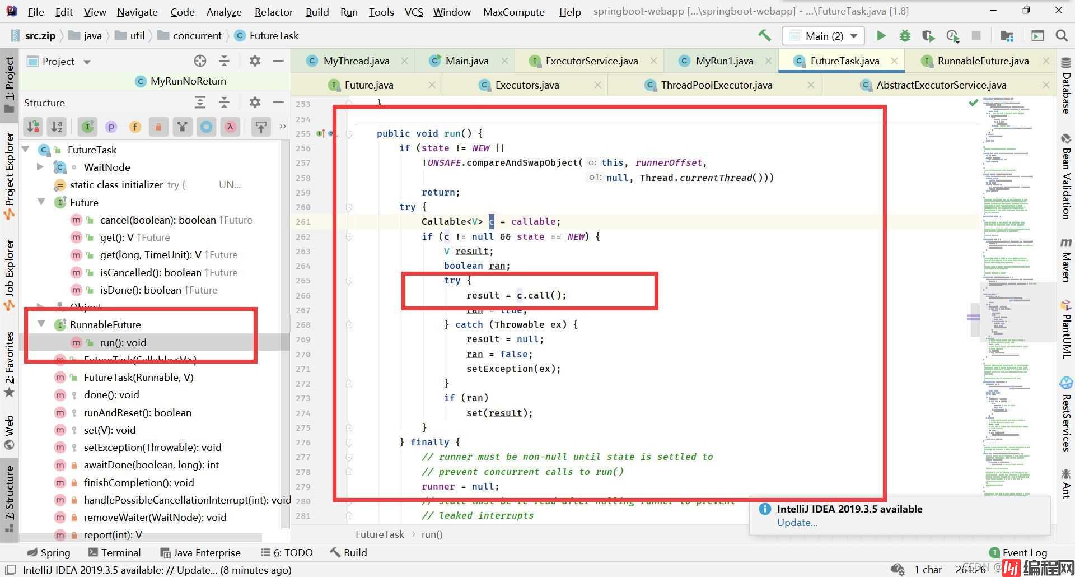Fold the catch block at line 268
Screen dimensions: 1075x577
349,324
